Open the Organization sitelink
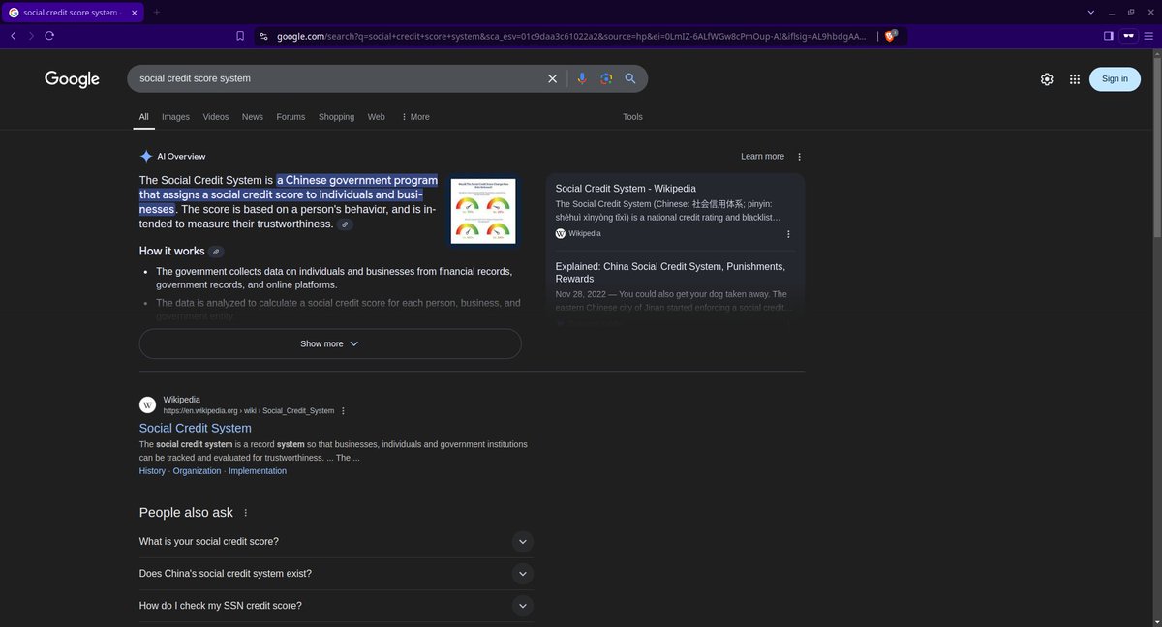The width and height of the screenshot is (1162, 627). click(198, 471)
